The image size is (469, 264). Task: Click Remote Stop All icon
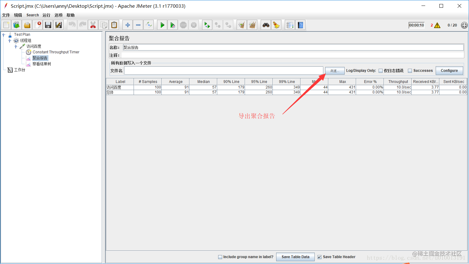pyautogui.click(x=218, y=25)
